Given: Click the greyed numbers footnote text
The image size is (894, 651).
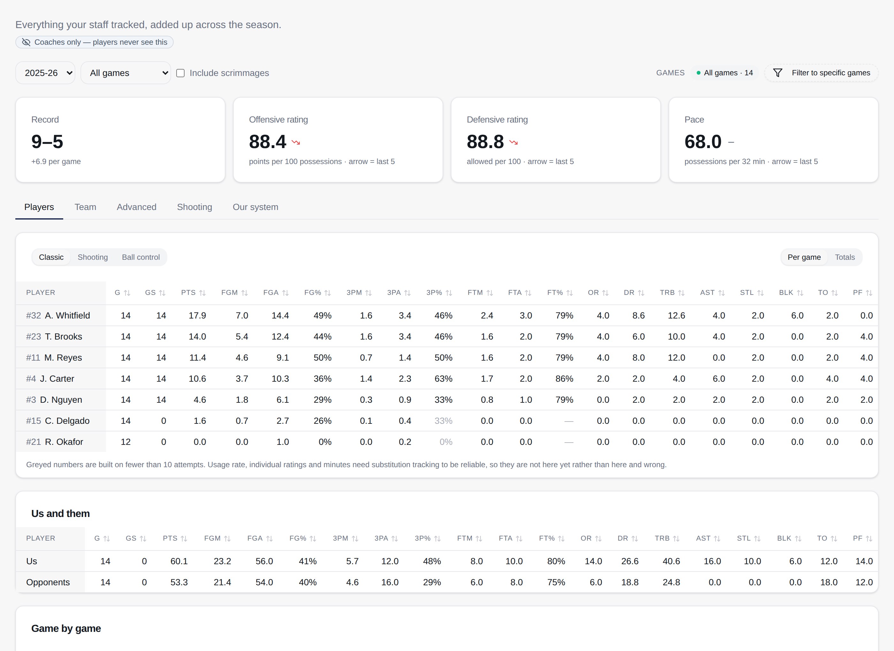Looking at the screenshot, I should 346,465.
